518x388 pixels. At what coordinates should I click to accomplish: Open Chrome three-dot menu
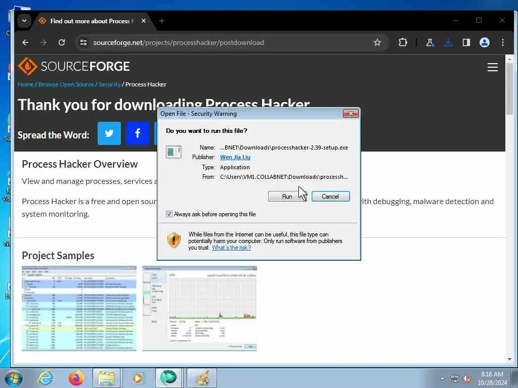(502, 42)
